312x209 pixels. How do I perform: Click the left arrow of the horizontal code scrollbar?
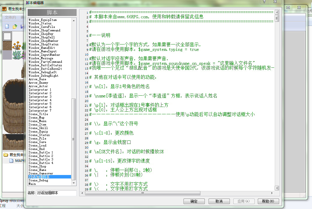click(x=82, y=193)
